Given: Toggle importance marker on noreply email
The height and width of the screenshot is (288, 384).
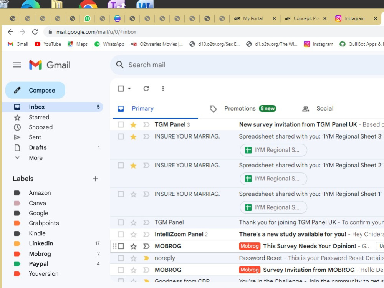Looking at the screenshot, I should 146,258.
